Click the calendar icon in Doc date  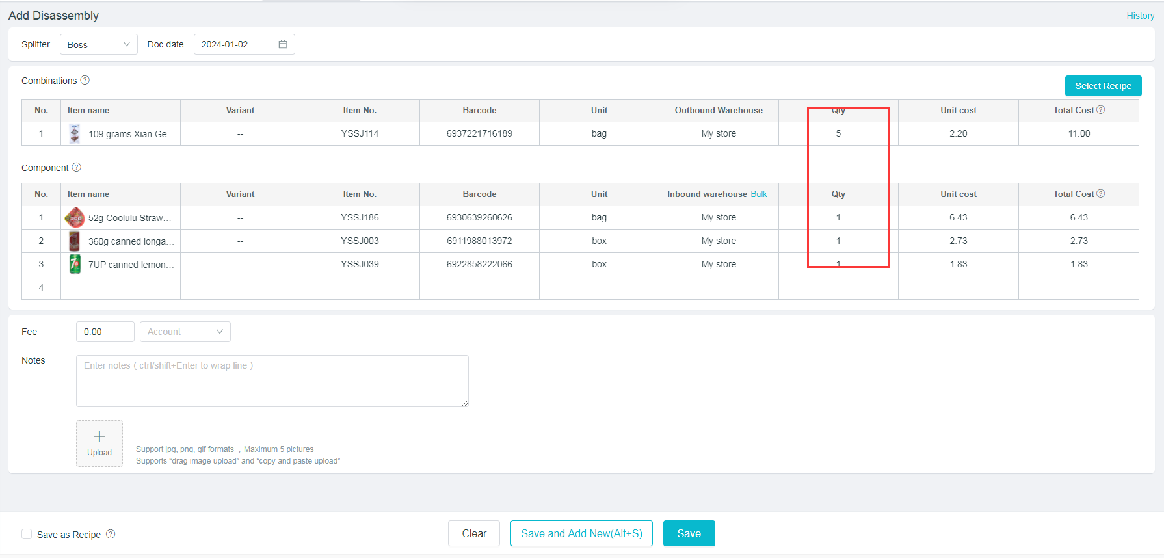[283, 44]
